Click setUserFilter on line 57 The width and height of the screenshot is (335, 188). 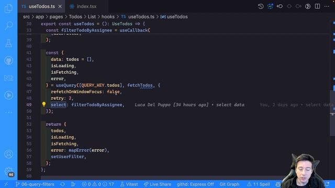pyautogui.click(x=68, y=157)
